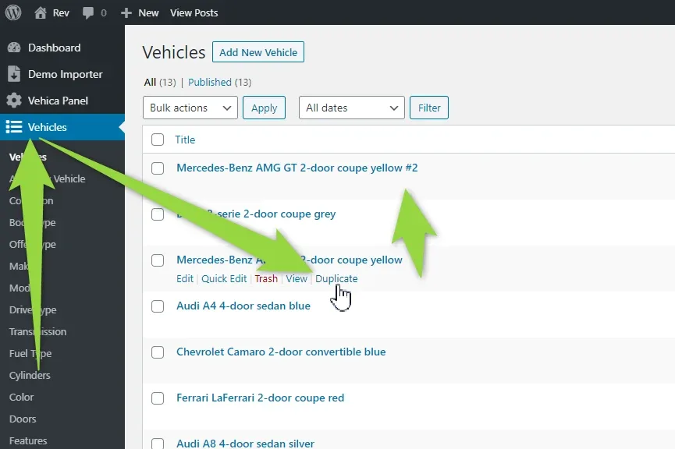Viewport: 675px width, 449px height.
Task: Open the 2-door coupe grey vehicle
Action: pyautogui.click(x=256, y=214)
